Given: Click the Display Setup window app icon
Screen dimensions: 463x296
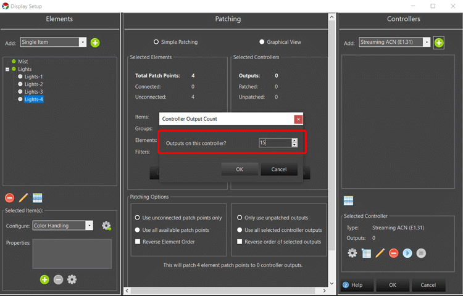Looking at the screenshot, I should click(x=6, y=6).
